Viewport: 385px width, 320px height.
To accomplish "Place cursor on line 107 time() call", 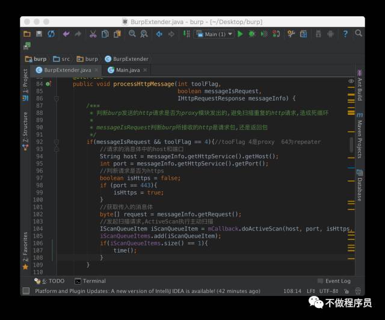I will point(125,250).
